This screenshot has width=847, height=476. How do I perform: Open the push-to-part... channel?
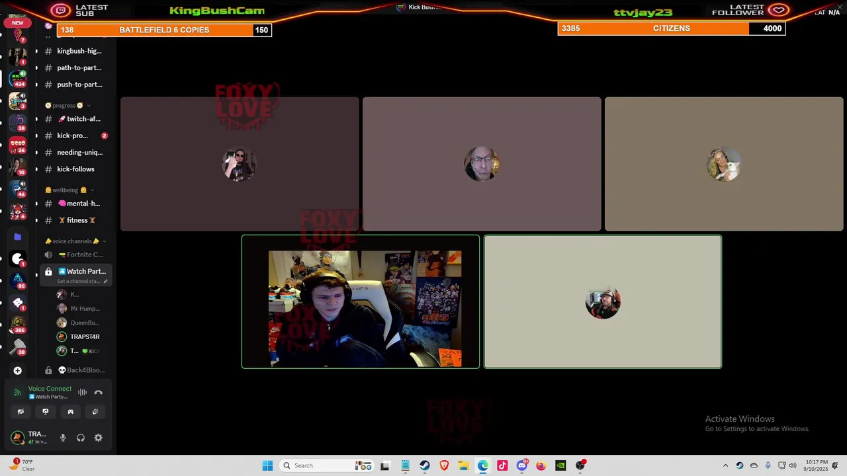(75, 85)
